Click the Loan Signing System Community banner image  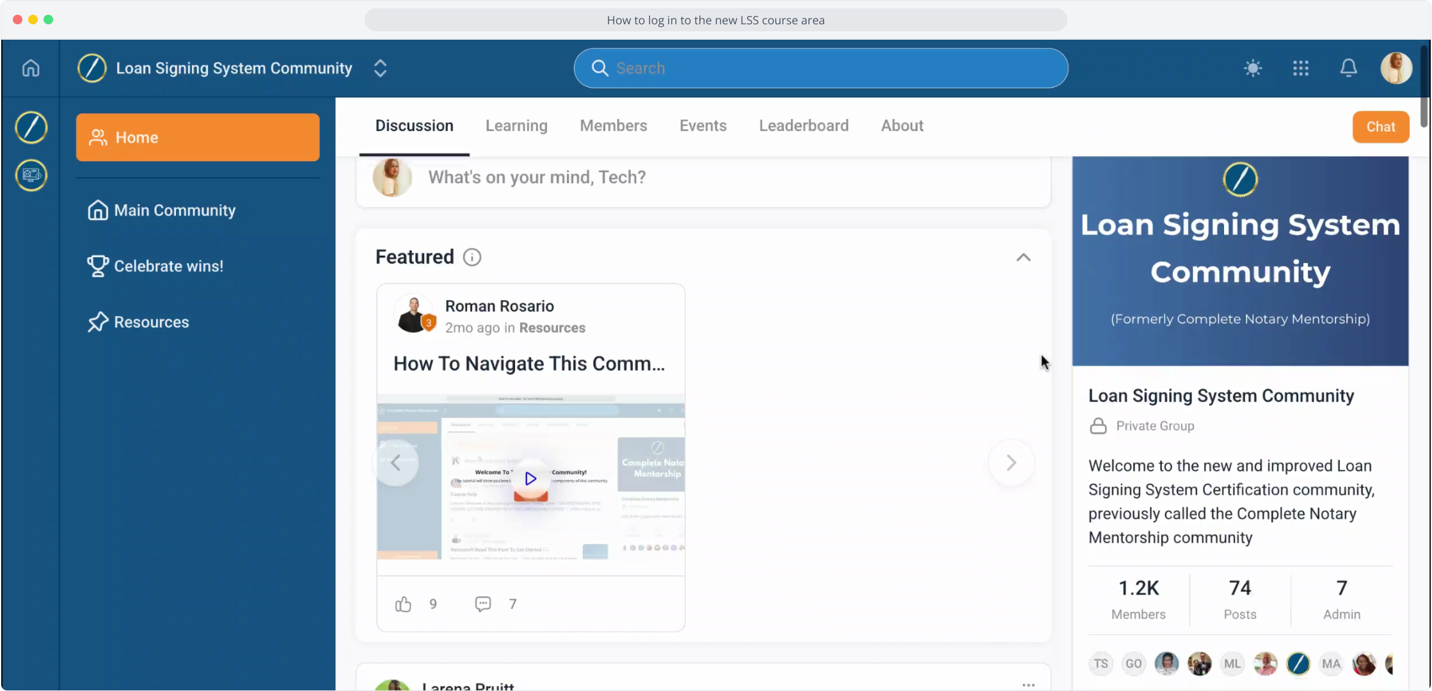(x=1240, y=261)
